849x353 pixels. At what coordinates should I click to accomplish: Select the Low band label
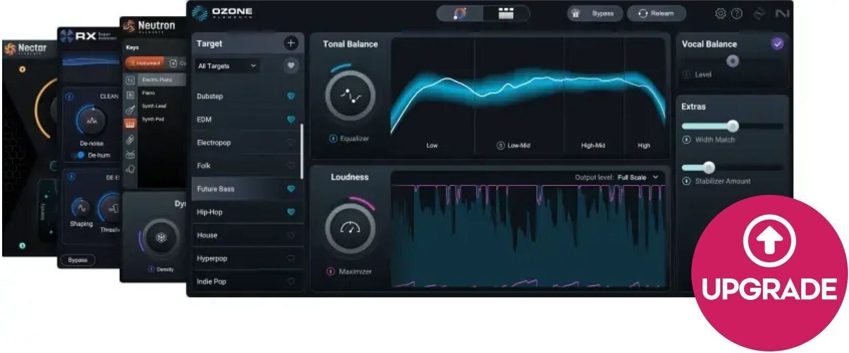[432, 146]
